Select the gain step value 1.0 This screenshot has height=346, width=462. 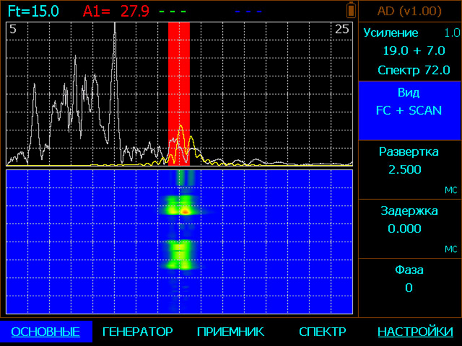point(452,33)
